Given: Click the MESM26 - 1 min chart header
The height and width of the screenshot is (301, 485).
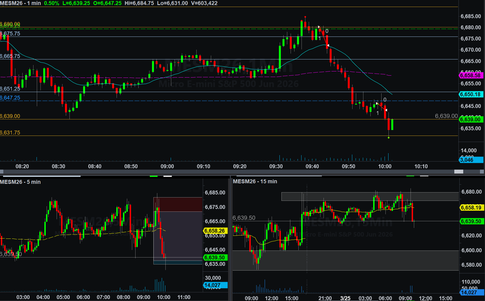Looking at the screenshot, I should (x=21, y=3).
